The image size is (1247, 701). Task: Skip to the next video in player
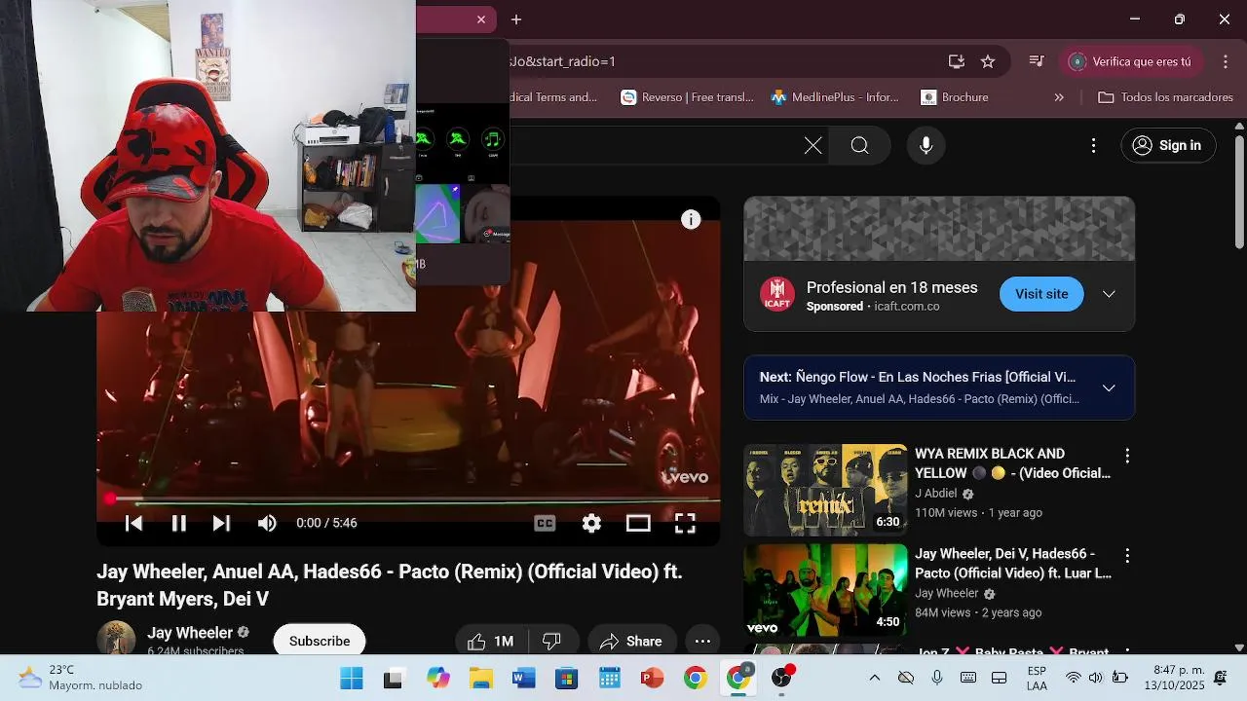(x=221, y=523)
